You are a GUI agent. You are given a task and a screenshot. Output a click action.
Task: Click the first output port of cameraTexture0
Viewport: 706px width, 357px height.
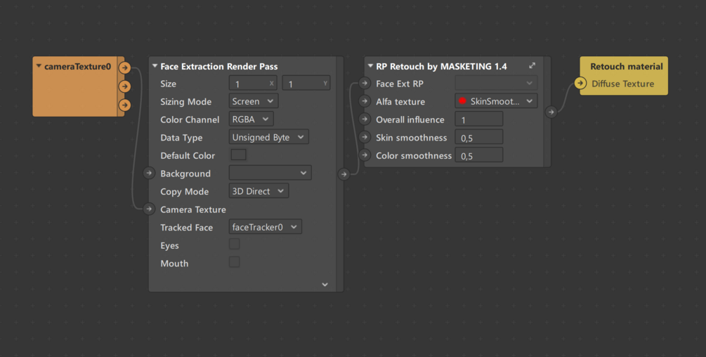124,68
